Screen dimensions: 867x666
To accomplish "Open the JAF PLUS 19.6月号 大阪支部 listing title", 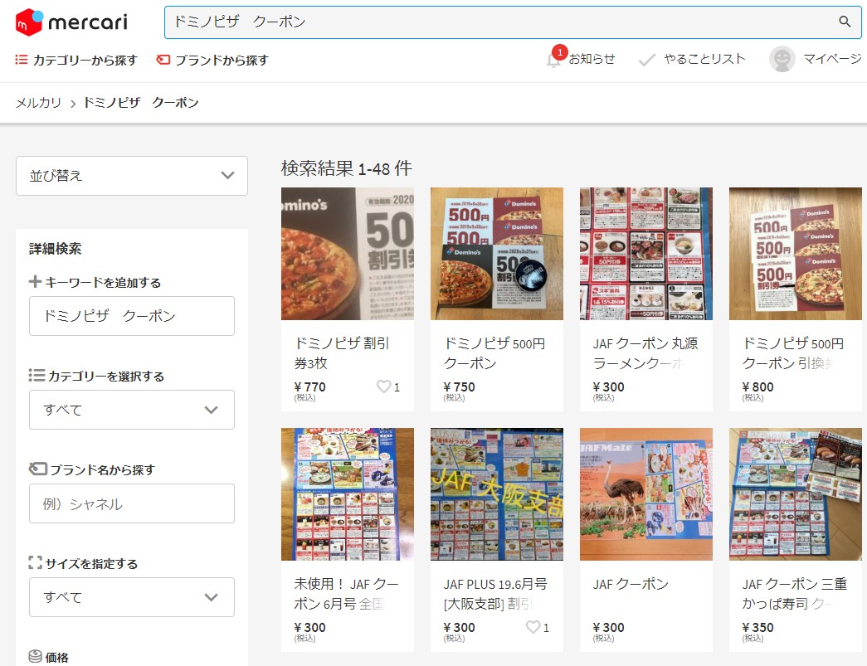I will click(x=495, y=594).
